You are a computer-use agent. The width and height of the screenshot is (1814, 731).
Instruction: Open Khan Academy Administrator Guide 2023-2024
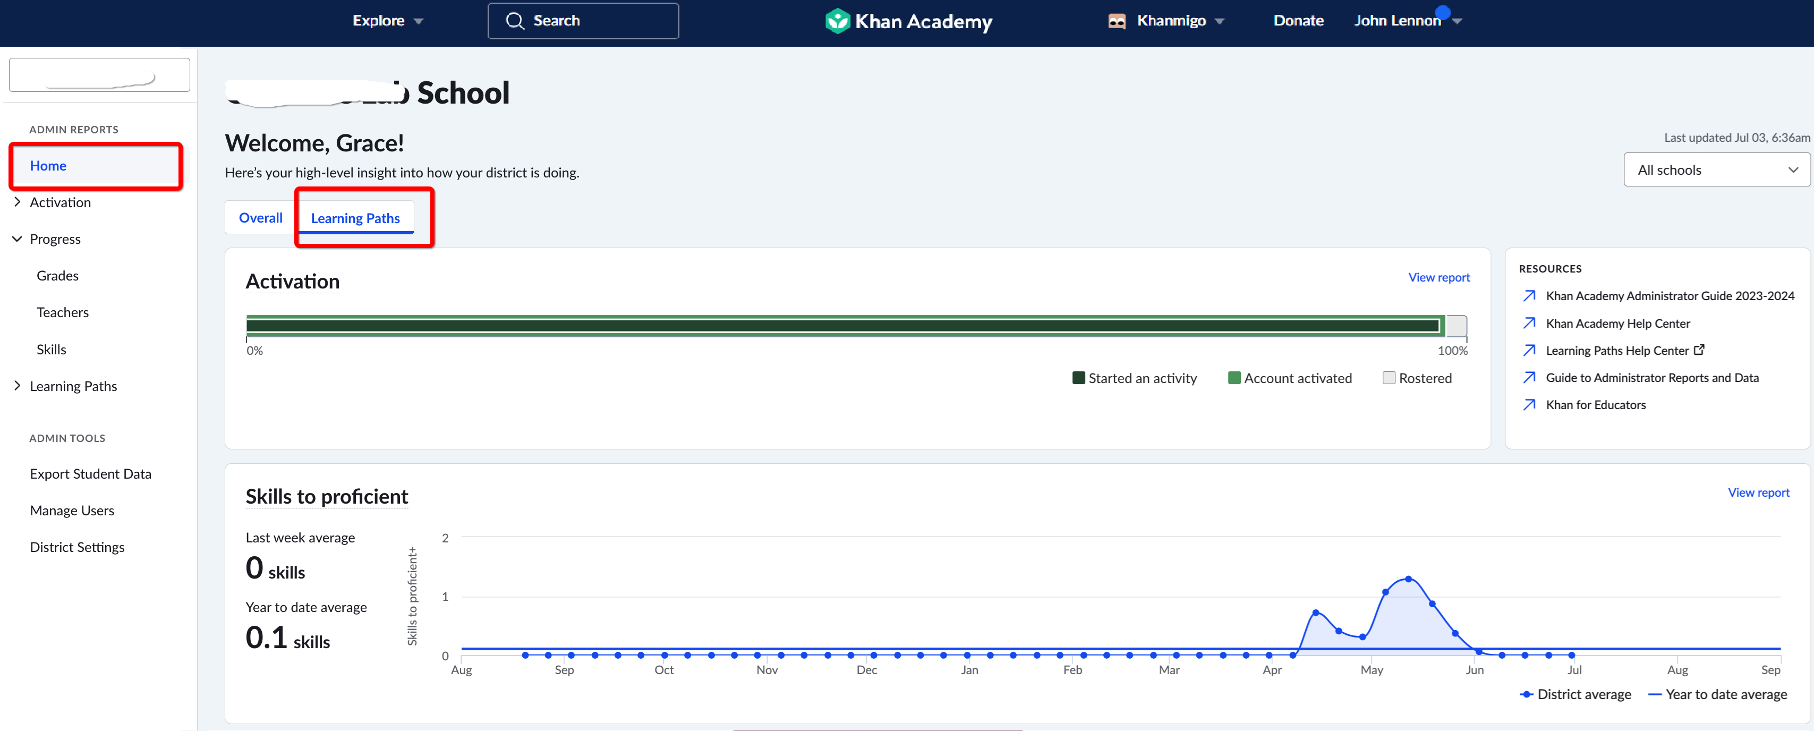1670,296
